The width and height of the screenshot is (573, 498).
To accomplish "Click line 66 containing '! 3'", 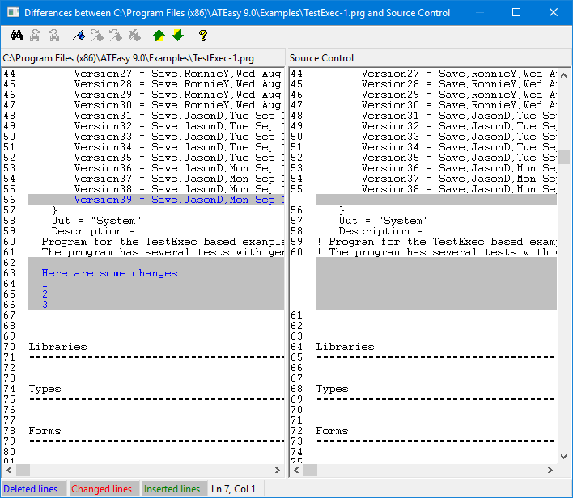I will click(x=156, y=305).
